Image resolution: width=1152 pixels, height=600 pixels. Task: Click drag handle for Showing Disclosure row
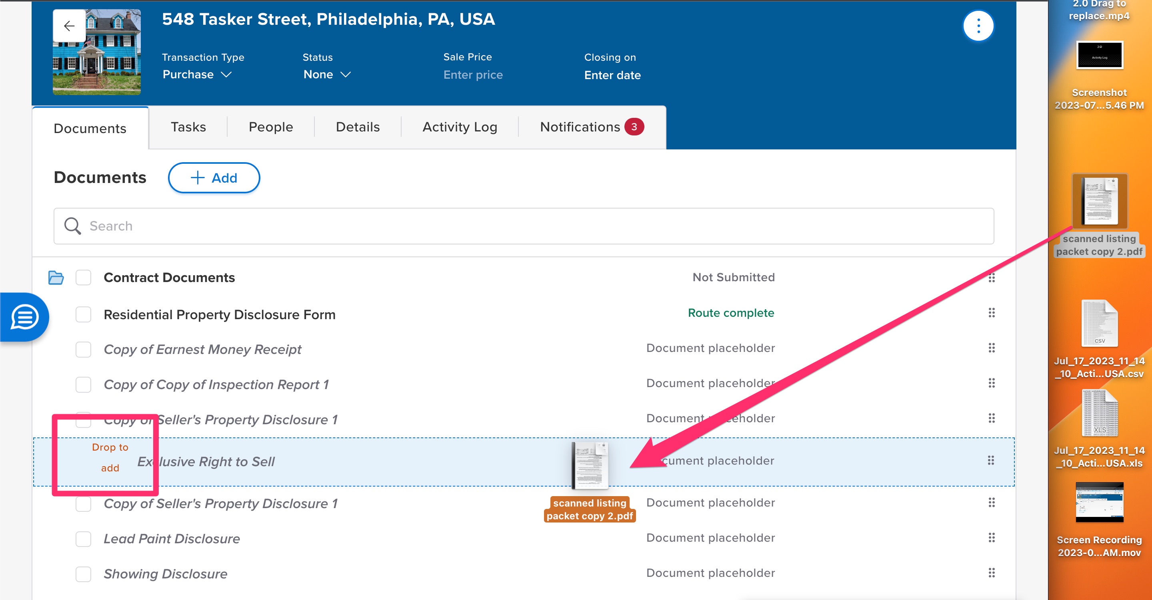click(x=992, y=573)
